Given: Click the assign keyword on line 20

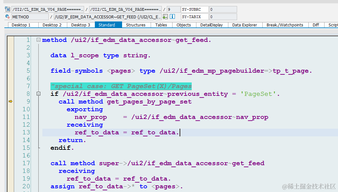Looking at the screenshot, I should [63, 186].
